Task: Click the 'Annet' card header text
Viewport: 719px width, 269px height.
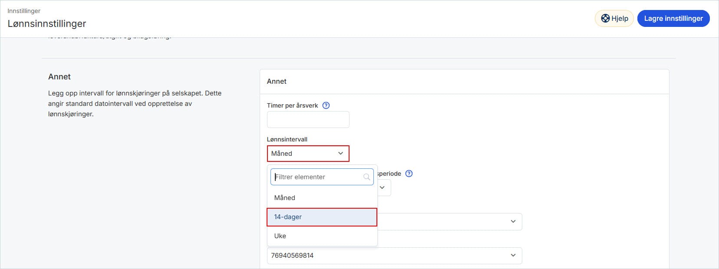Action: pyautogui.click(x=277, y=82)
